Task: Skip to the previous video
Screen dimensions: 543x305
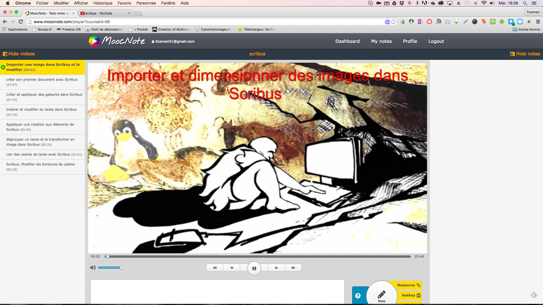Action: click(215, 268)
